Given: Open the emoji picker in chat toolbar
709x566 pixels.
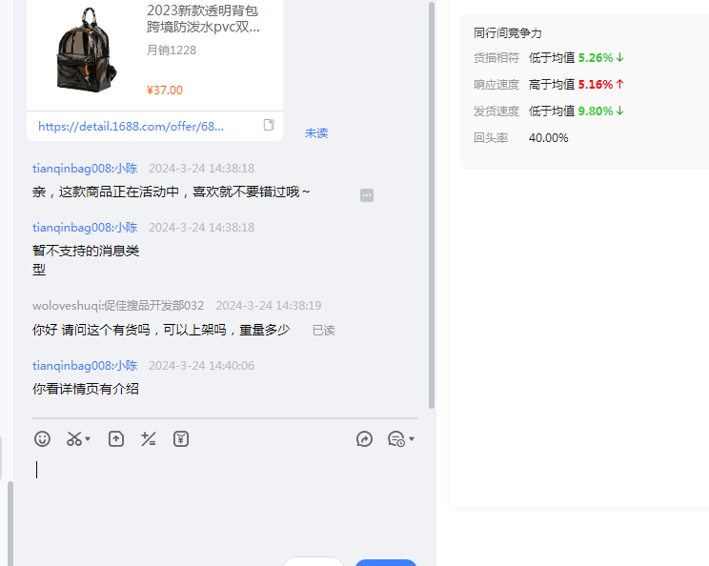Looking at the screenshot, I should [42, 439].
